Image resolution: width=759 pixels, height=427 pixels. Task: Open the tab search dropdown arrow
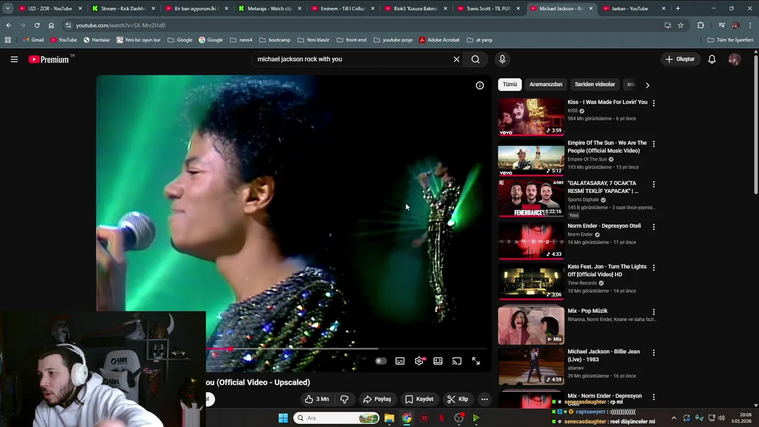pos(8,8)
